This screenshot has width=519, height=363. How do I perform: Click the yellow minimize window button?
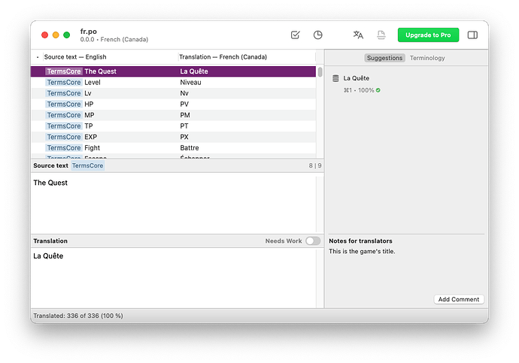pyautogui.click(x=56, y=35)
